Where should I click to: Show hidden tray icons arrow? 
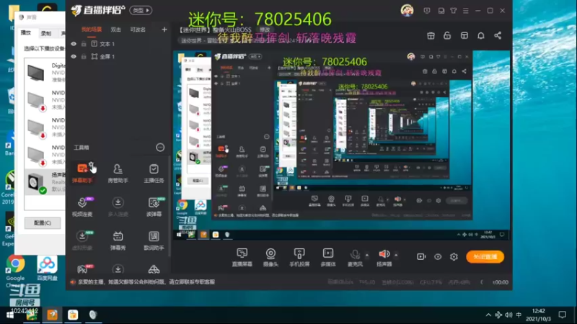(x=488, y=315)
